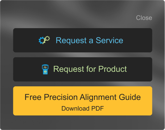Click the handheld analyzer device icon

point(45,69)
